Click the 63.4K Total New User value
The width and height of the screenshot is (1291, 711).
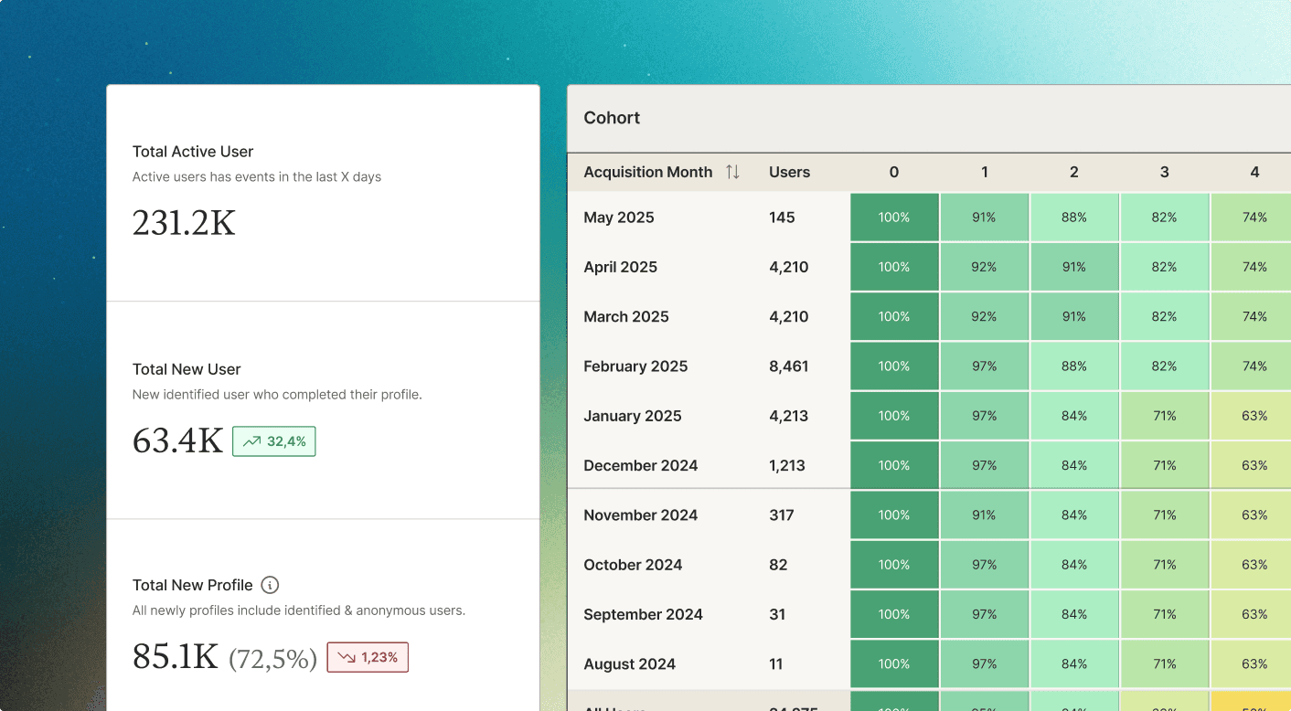(177, 440)
